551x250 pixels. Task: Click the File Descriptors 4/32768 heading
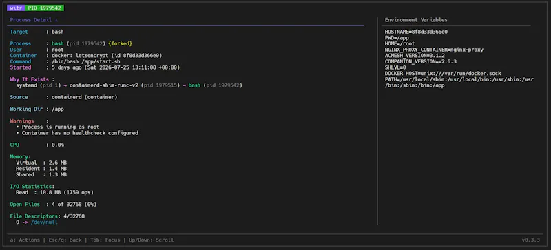click(47, 216)
